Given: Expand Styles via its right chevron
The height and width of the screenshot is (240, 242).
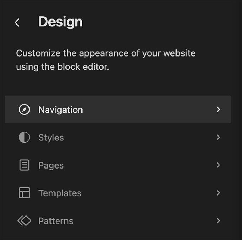Looking at the screenshot, I should (x=218, y=137).
